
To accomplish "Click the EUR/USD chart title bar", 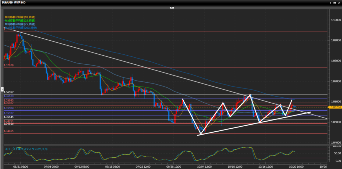I will coord(134,2).
